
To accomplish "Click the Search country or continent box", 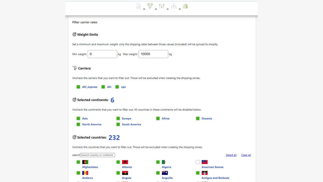I will tap(98, 155).
